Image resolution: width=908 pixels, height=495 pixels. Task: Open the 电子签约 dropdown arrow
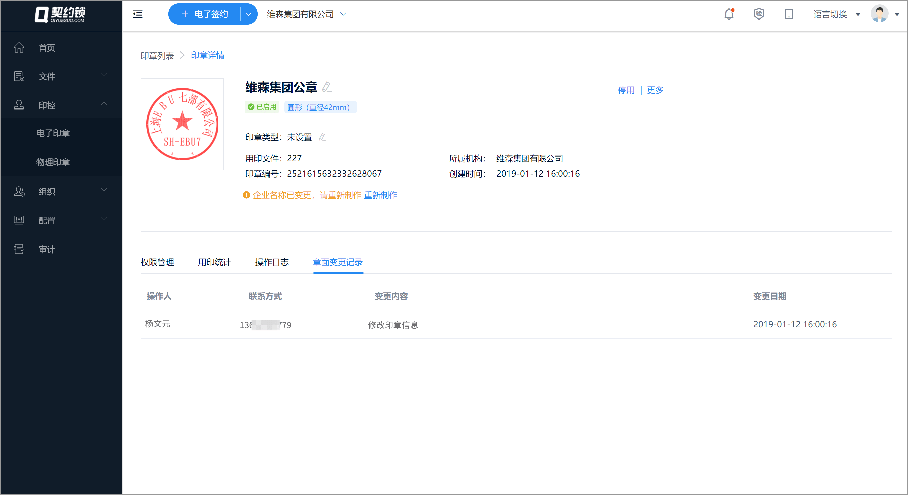(248, 14)
